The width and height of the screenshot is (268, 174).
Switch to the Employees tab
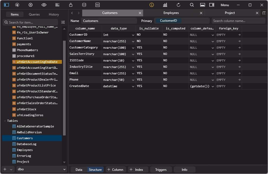171,13
